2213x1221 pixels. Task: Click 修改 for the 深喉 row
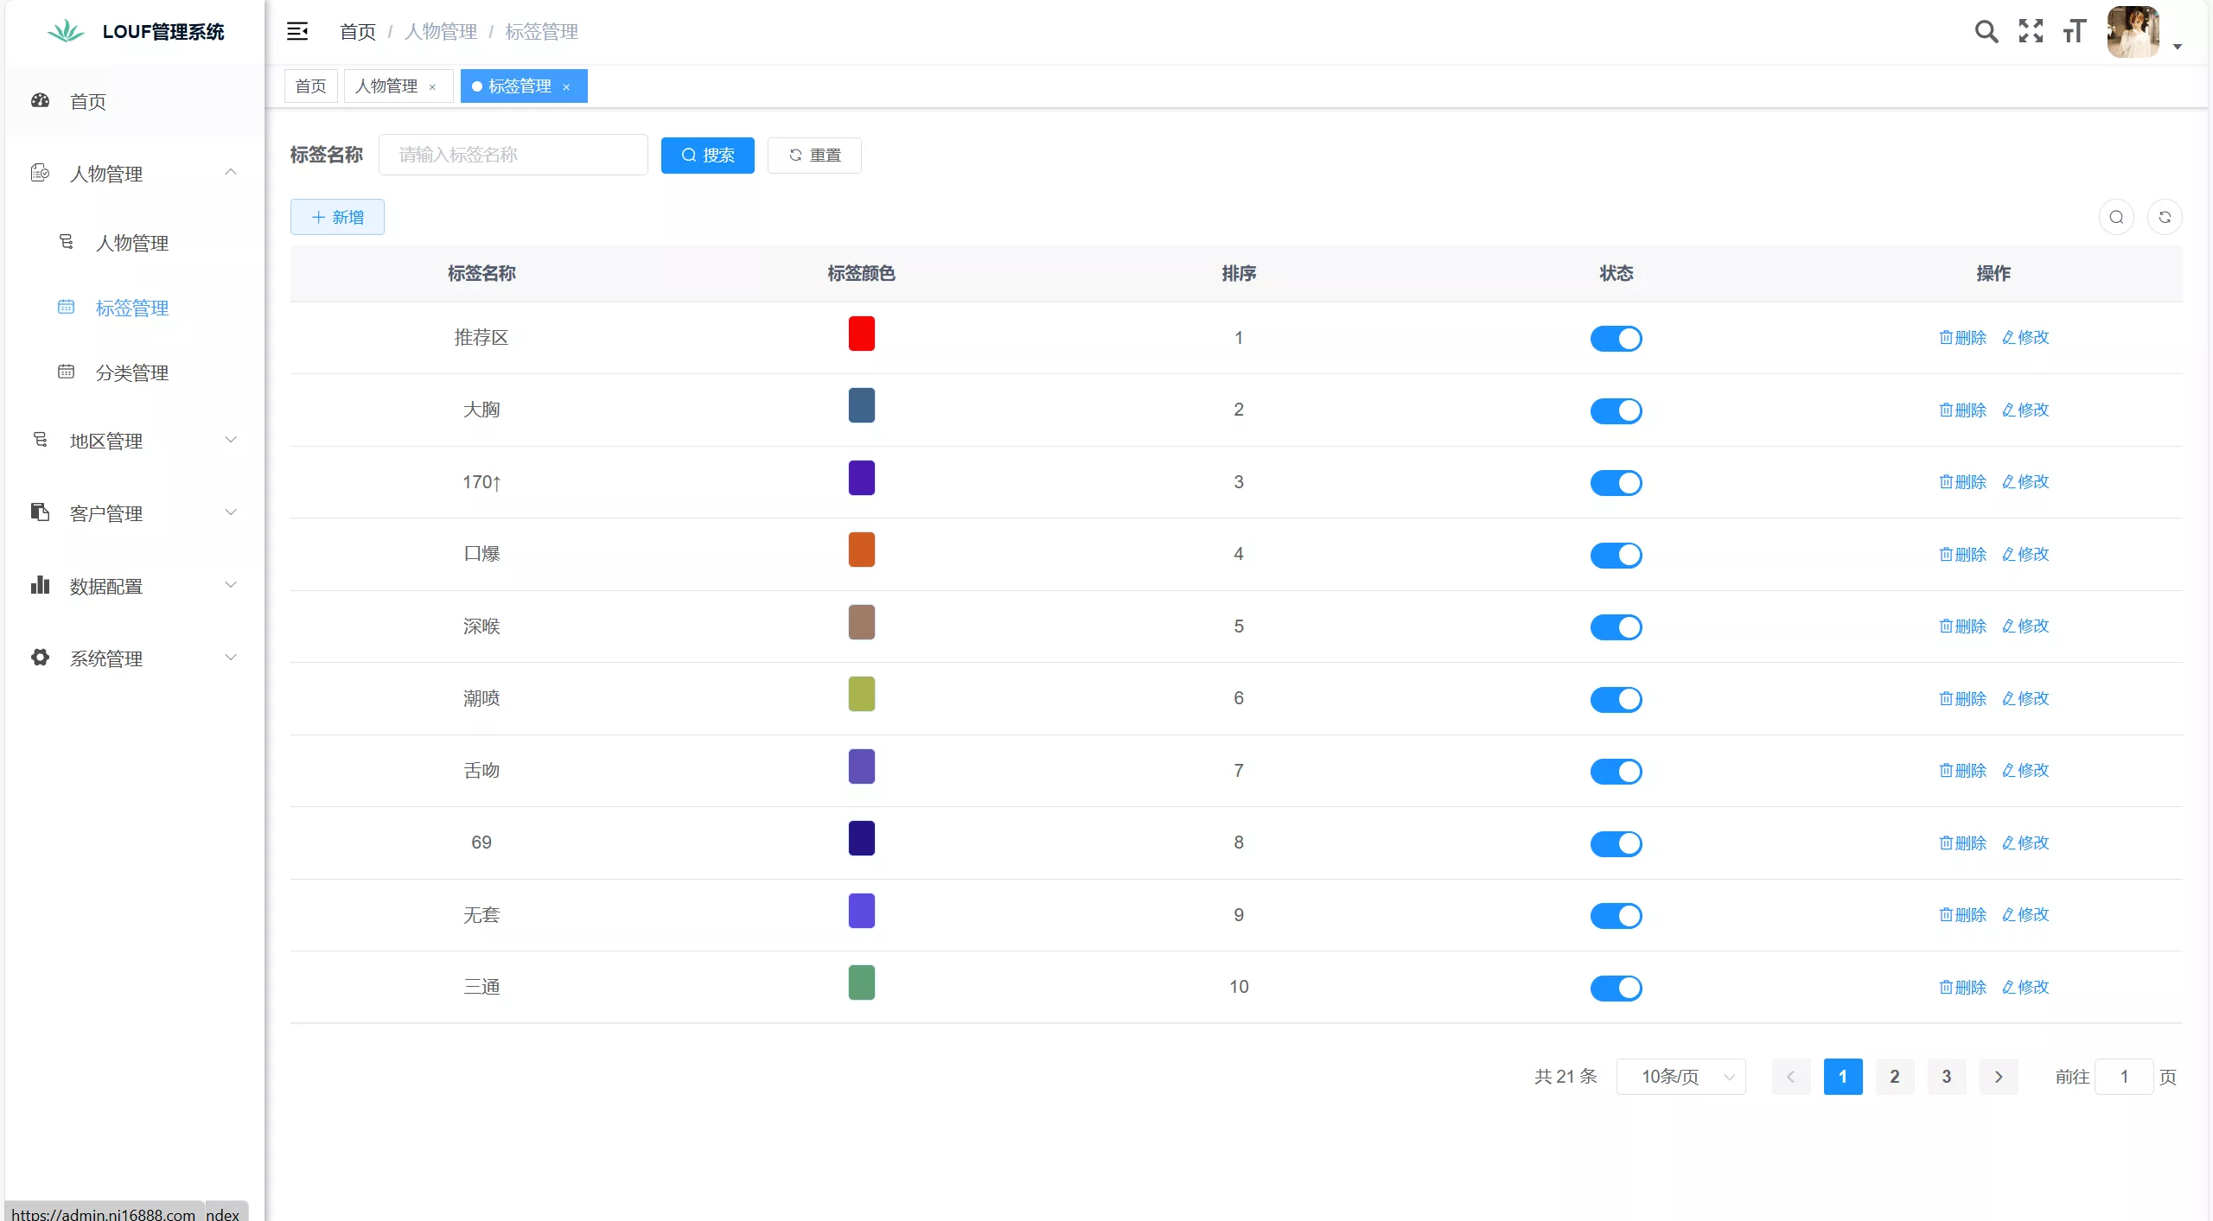click(2026, 626)
